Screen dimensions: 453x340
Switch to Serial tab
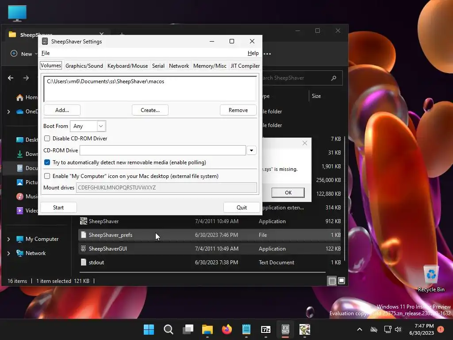158,66
